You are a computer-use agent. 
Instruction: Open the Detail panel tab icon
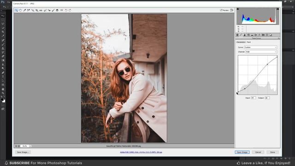[245, 35]
